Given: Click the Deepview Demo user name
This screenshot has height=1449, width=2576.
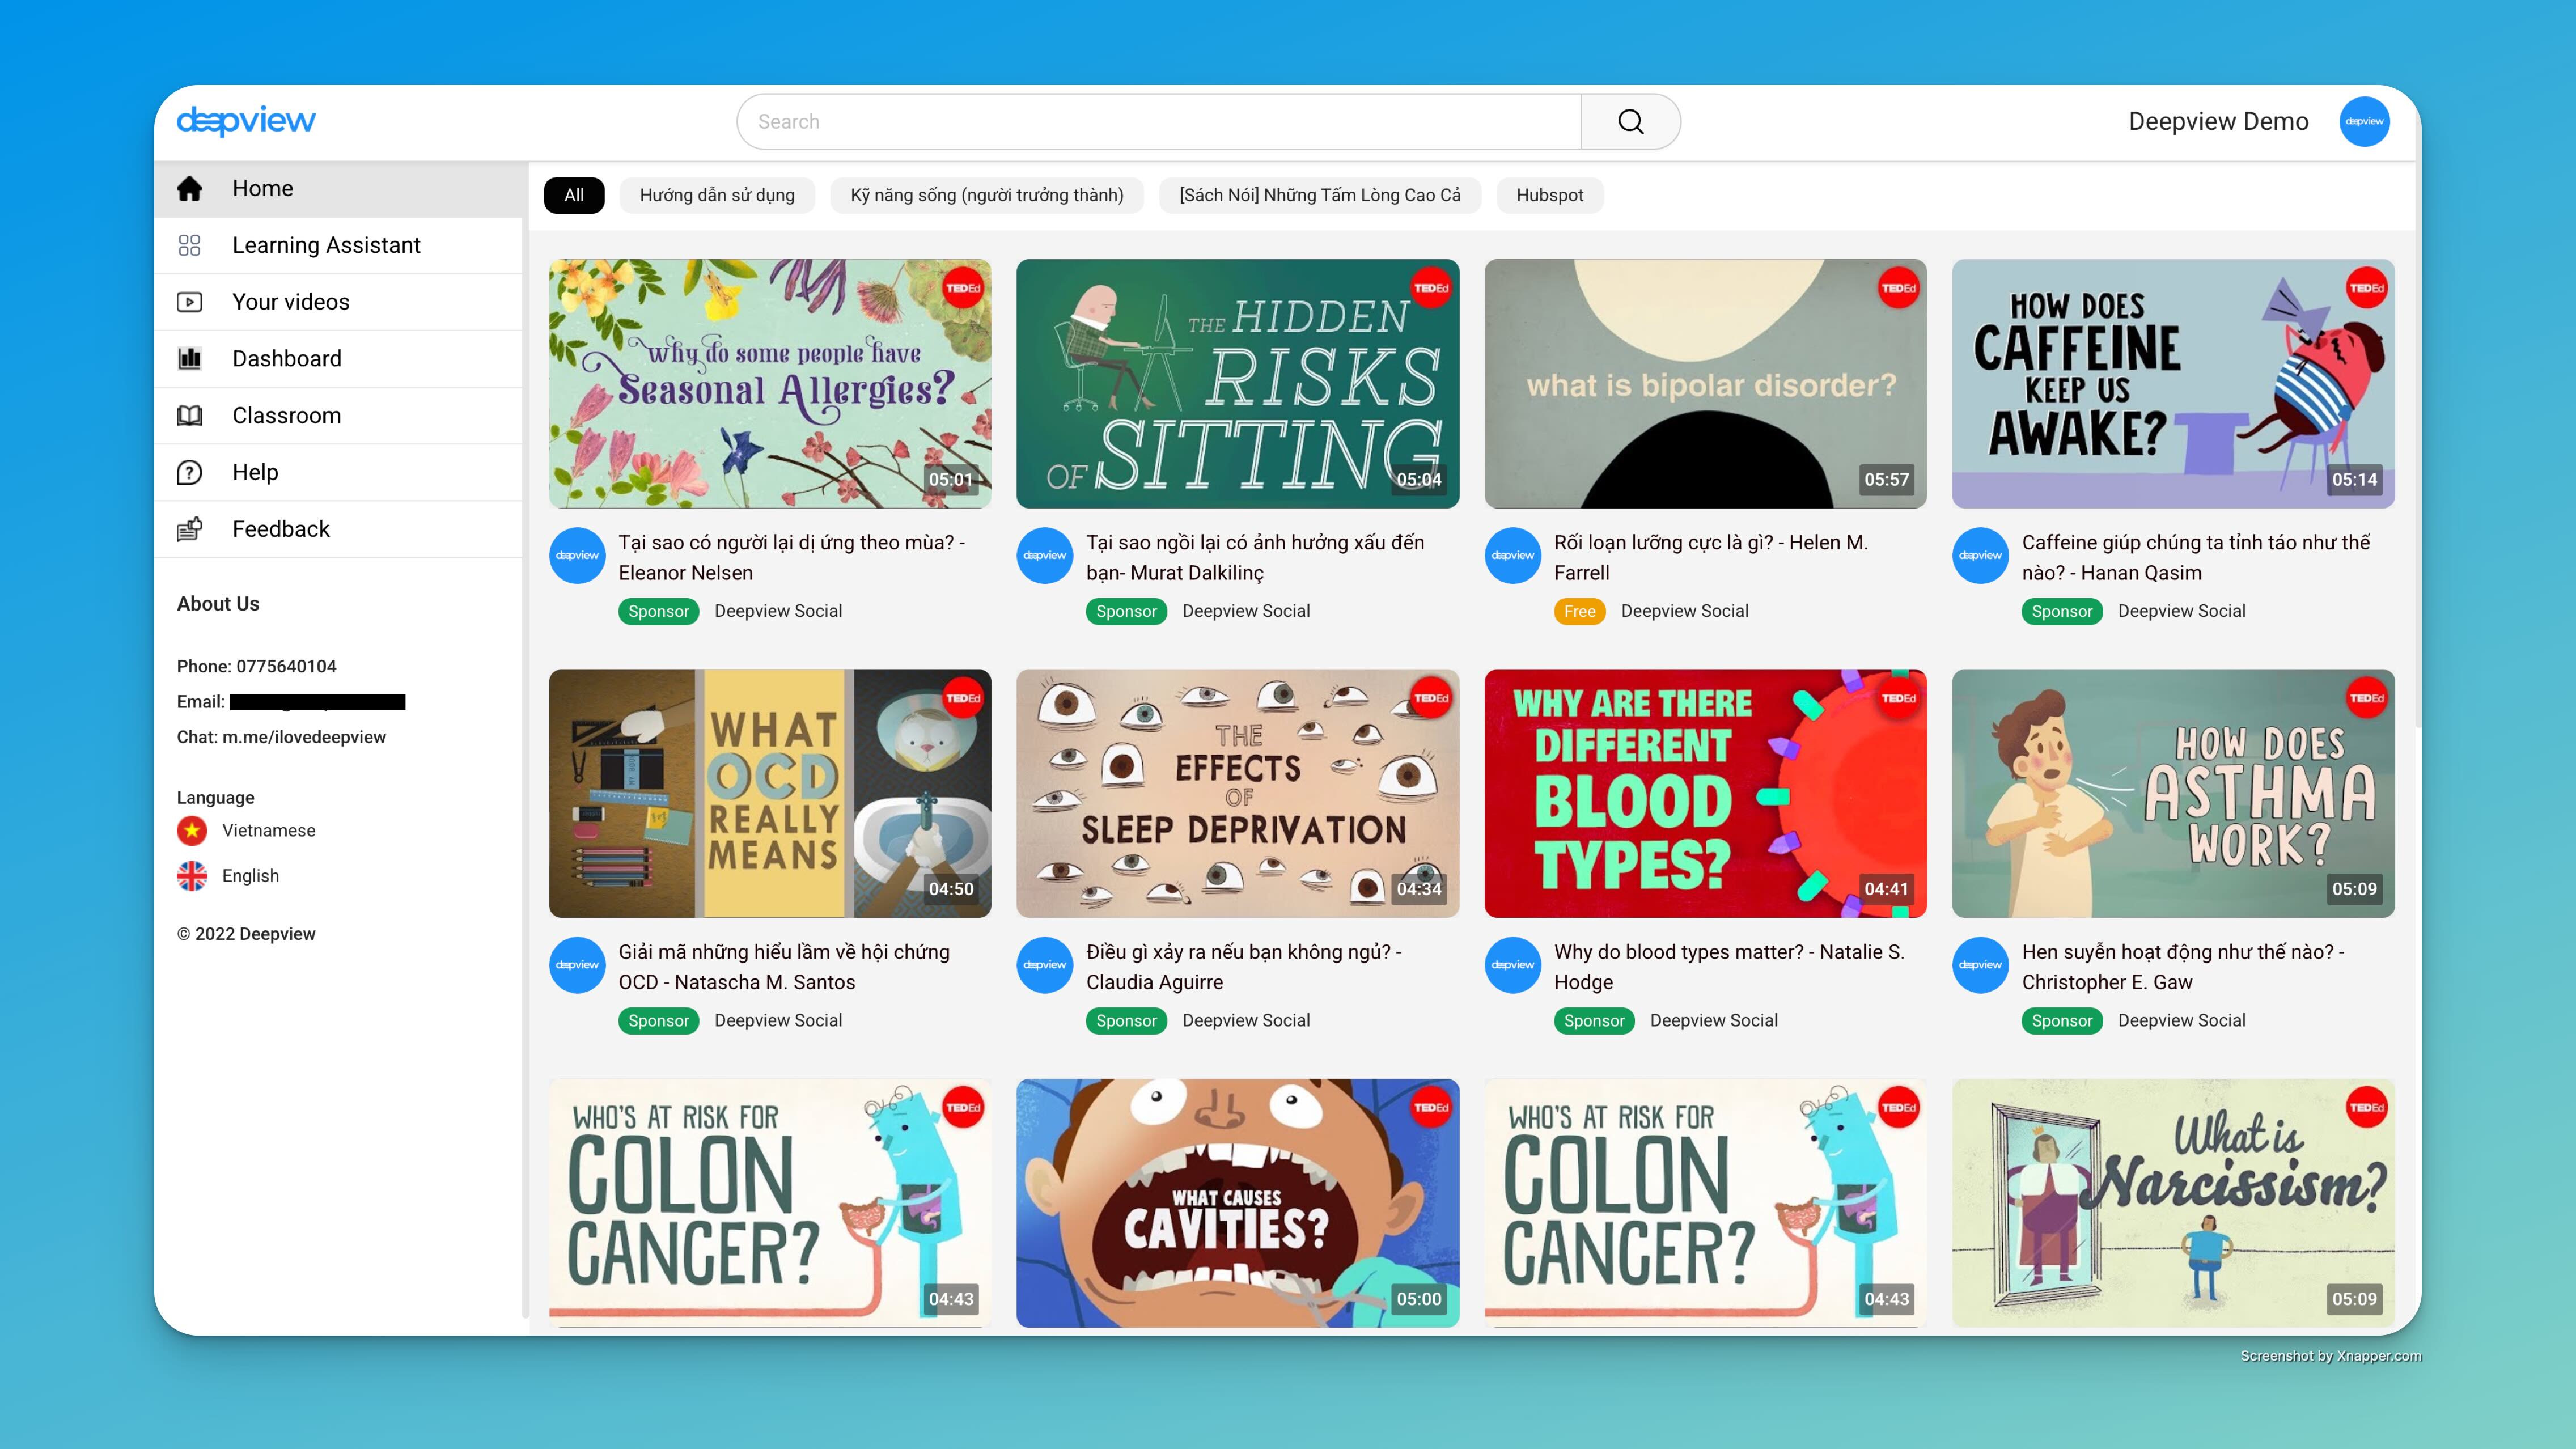Looking at the screenshot, I should (x=2218, y=122).
